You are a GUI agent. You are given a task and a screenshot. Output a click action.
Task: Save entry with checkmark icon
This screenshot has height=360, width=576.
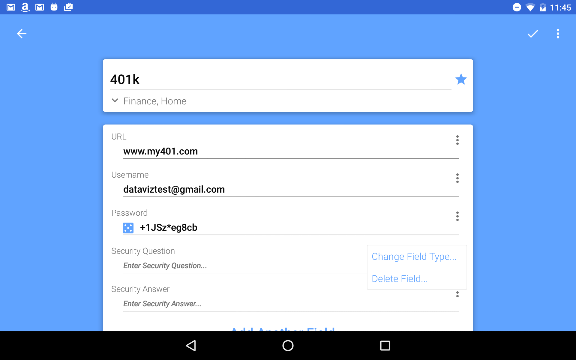(533, 34)
